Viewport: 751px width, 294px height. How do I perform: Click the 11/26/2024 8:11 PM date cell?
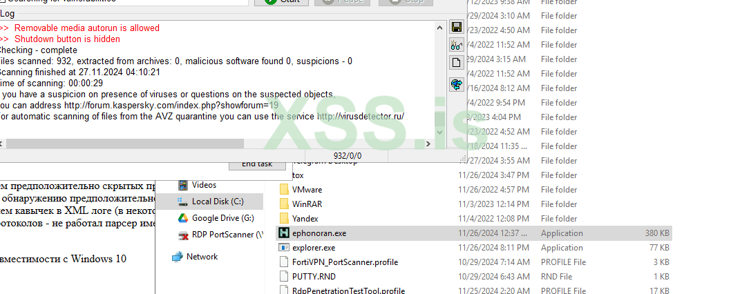pyautogui.click(x=493, y=248)
